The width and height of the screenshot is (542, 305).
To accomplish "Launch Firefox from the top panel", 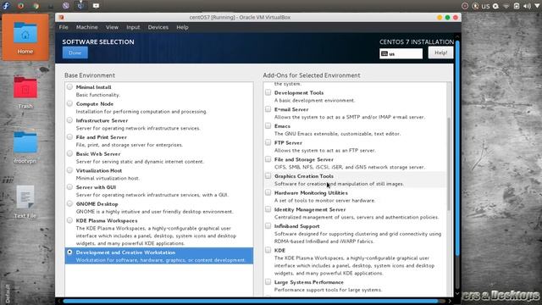I will pos(20,6).
